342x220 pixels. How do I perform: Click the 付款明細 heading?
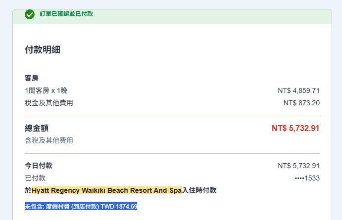[x=43, y=49]
